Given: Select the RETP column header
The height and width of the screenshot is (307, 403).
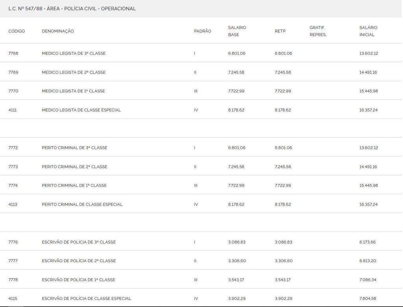Looking at the screenshot, I should click(x=280, y=31).
